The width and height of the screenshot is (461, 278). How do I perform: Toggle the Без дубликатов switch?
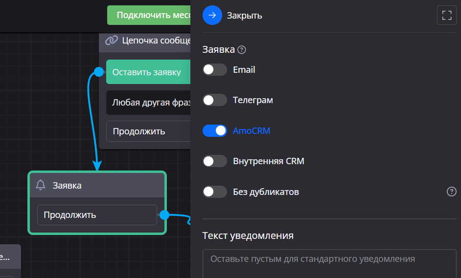click(x=215, y=192)
